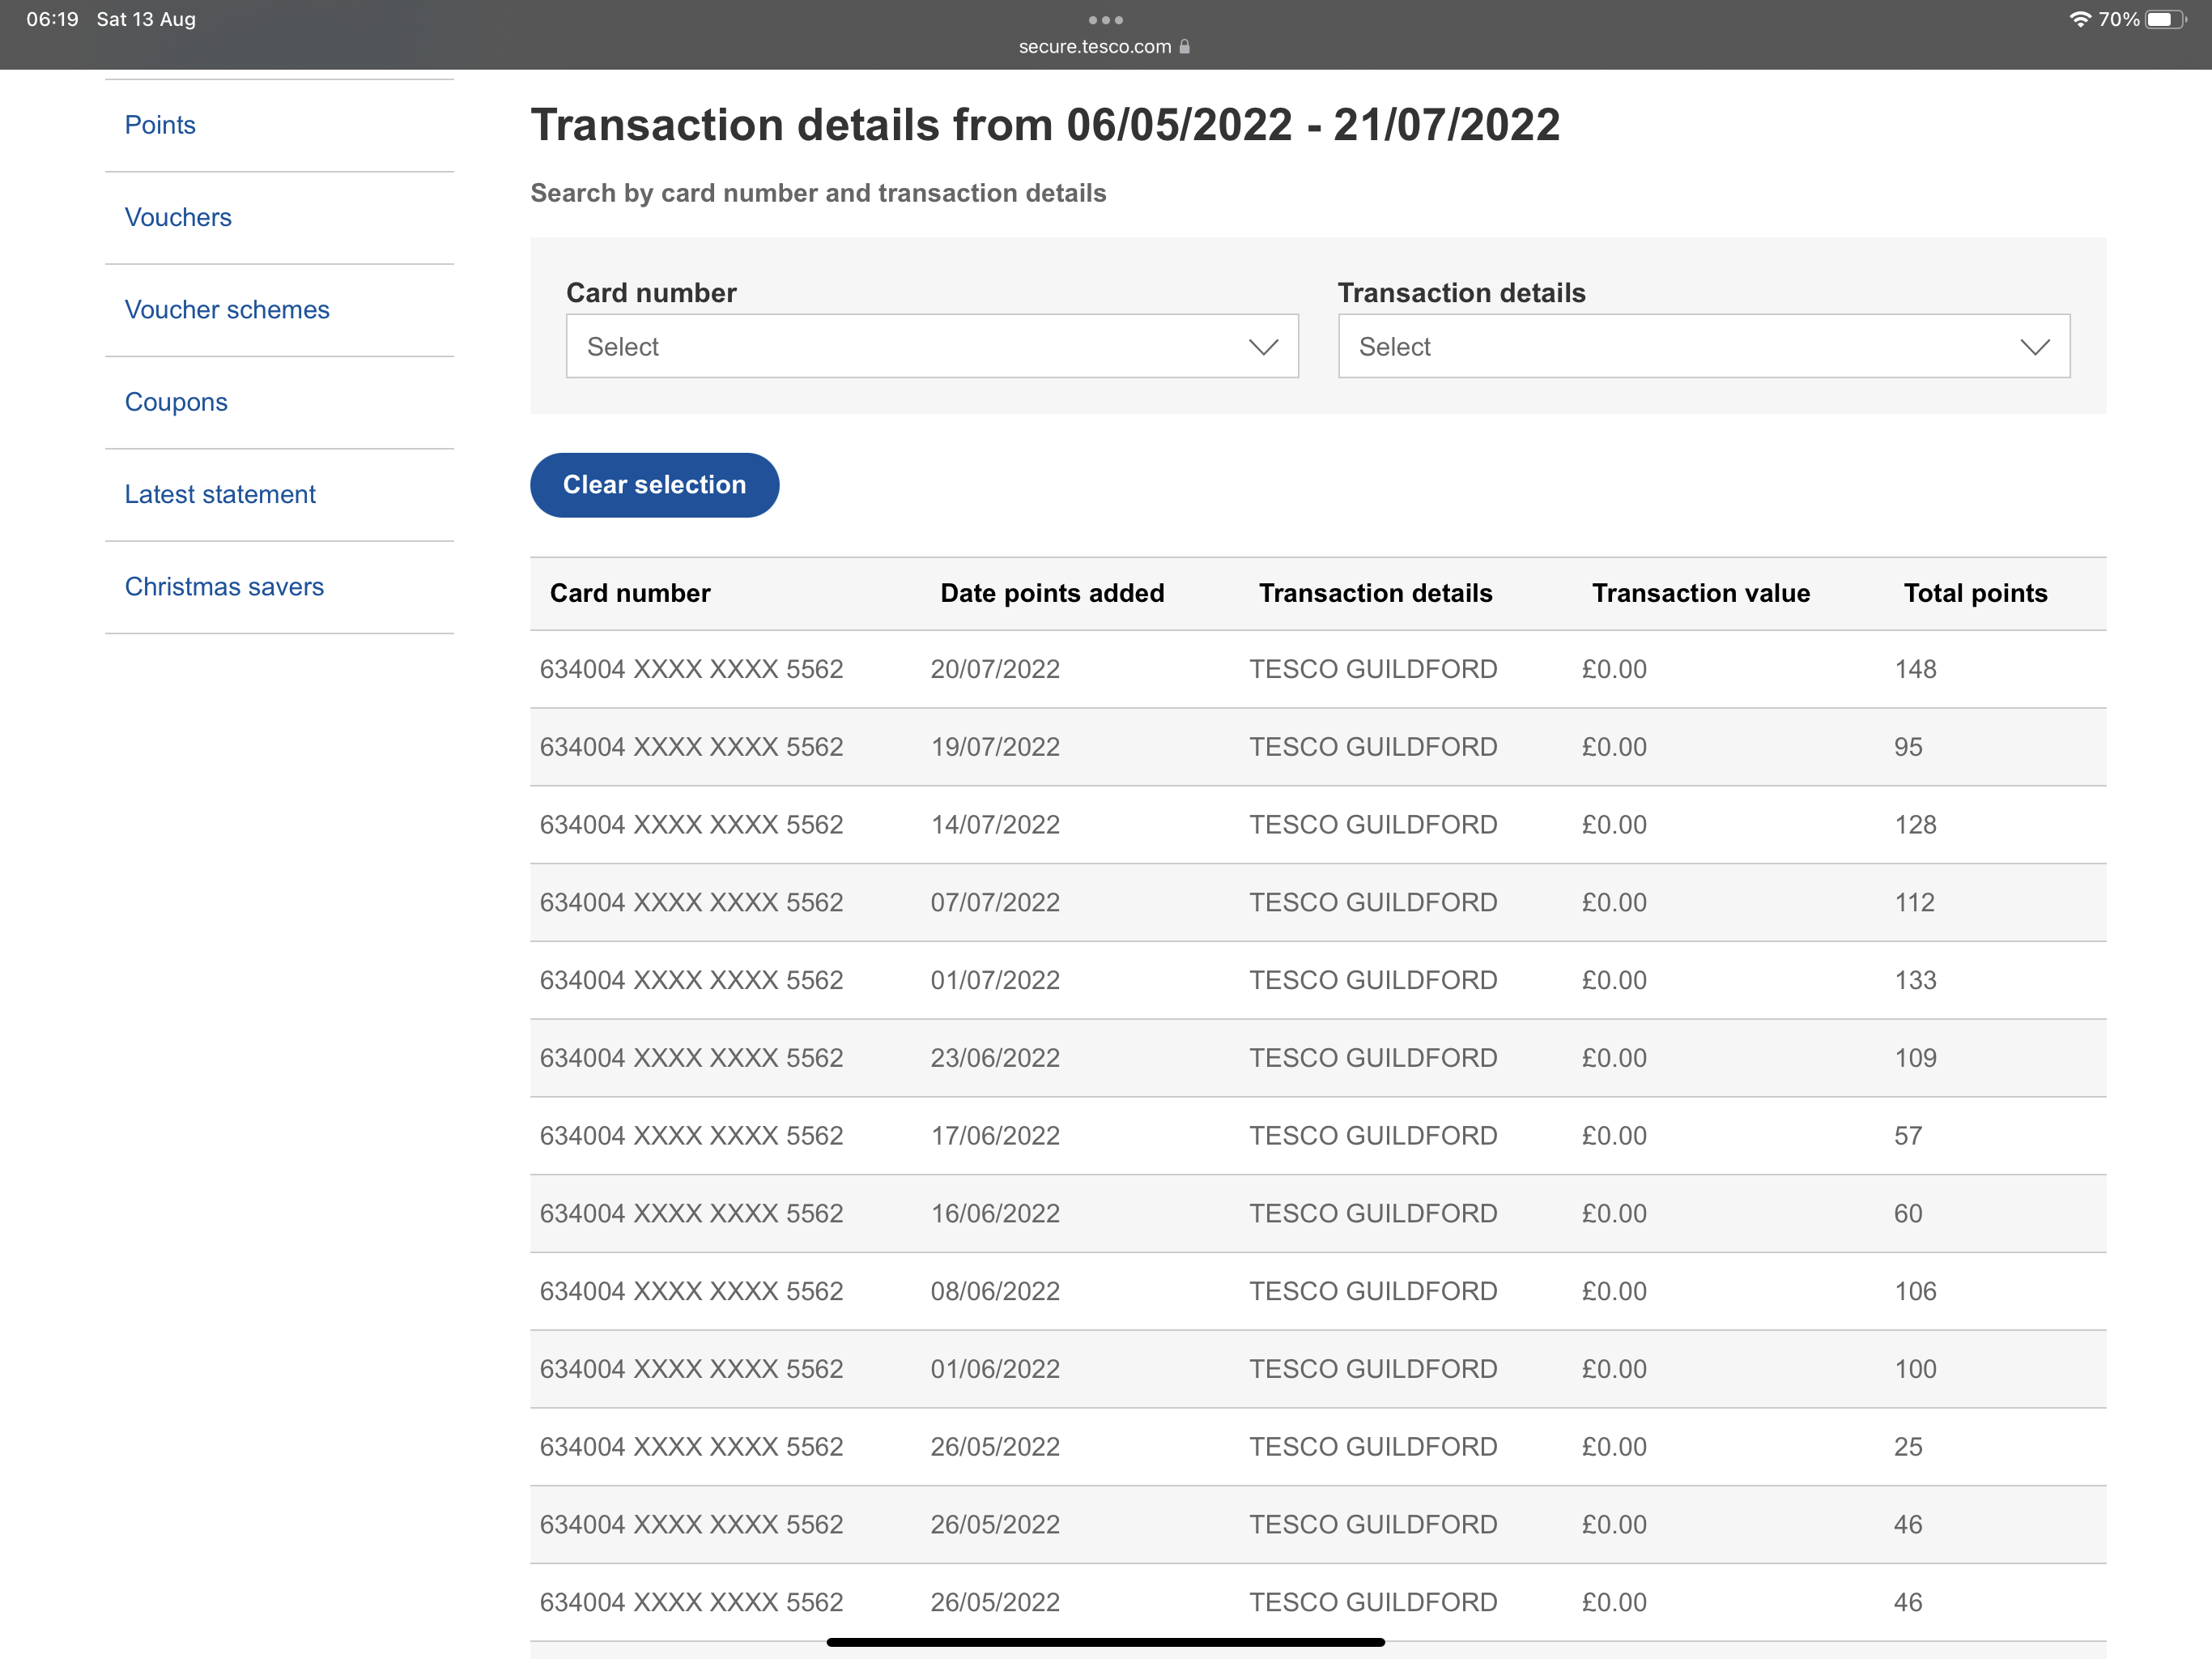Tap the Wi-Fi status icon
Viewport: 2212px width, 1659px height.
(x=2081, y=19)
